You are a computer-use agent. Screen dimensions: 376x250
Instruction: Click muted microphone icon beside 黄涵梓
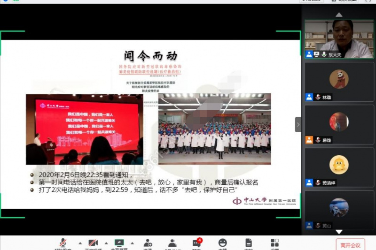click(x=318, y=183)
